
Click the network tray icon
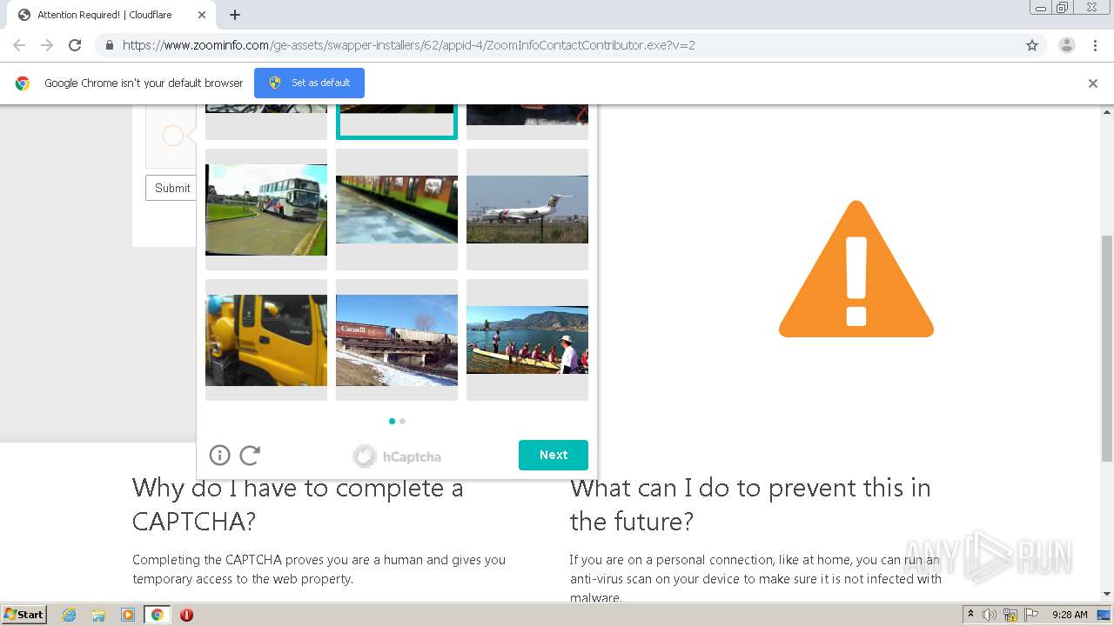coord(1010,615)
